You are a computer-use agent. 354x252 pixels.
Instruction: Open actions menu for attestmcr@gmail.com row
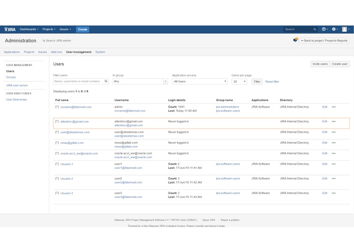click(x=334, y=121)
